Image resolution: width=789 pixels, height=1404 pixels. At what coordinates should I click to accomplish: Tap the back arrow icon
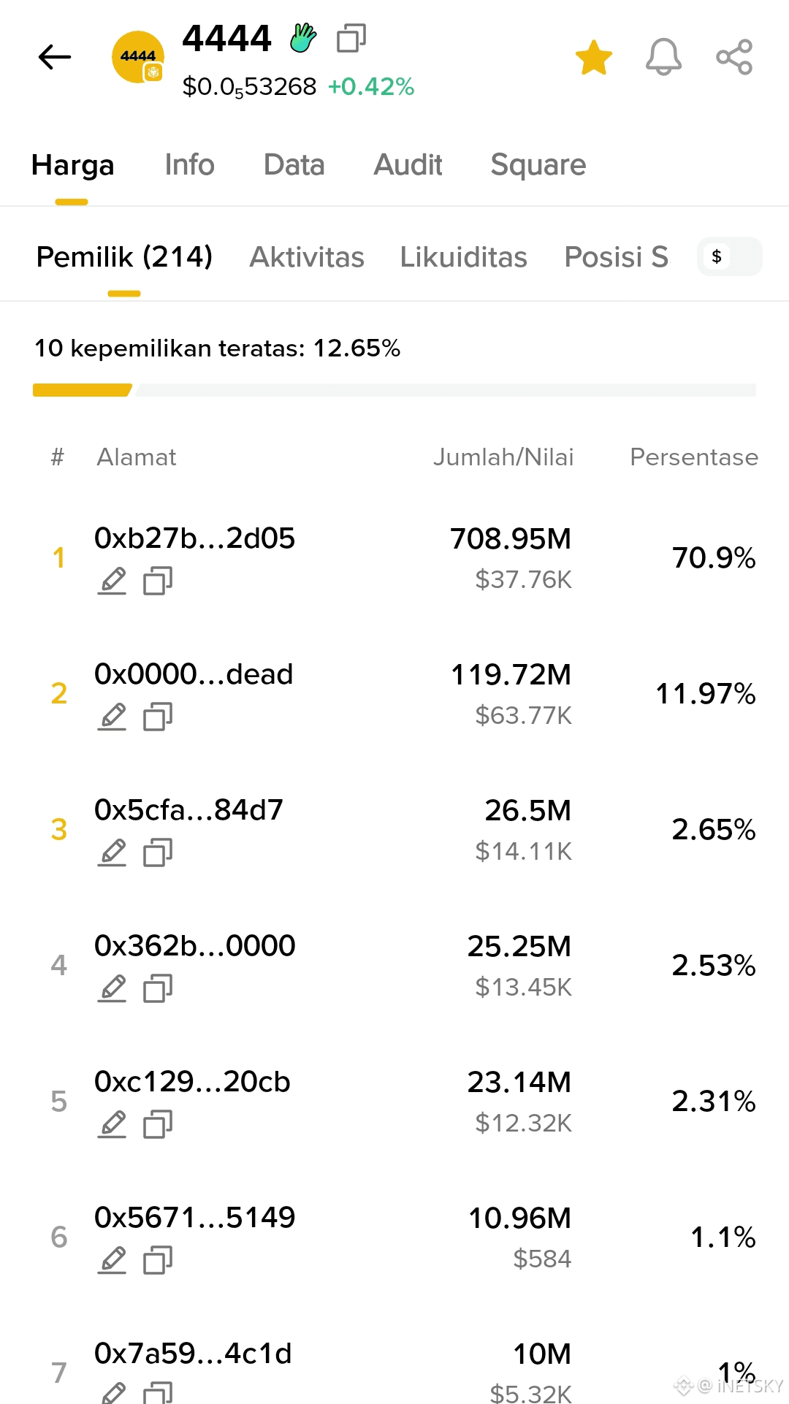(x=55, y=57)
